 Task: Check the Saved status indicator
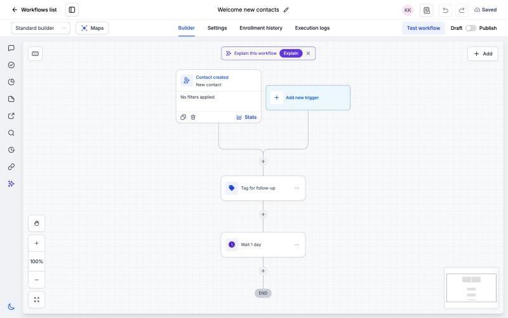[x=485, y=10]
